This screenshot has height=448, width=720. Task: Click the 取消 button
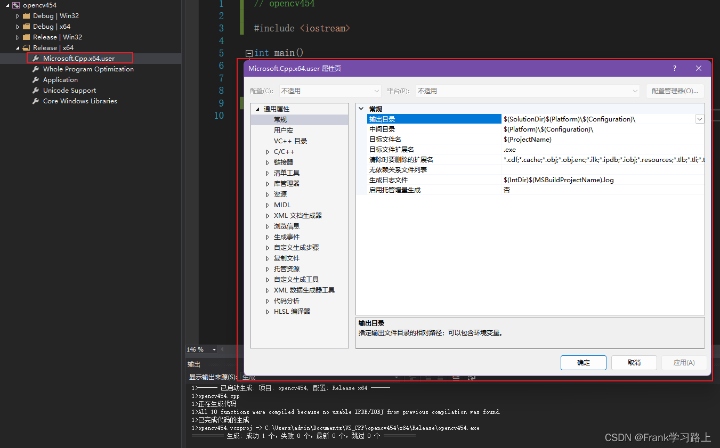[634, 363]
